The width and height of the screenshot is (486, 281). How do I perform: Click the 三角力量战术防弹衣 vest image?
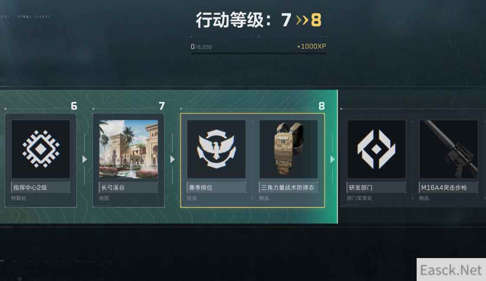point(289,149)
